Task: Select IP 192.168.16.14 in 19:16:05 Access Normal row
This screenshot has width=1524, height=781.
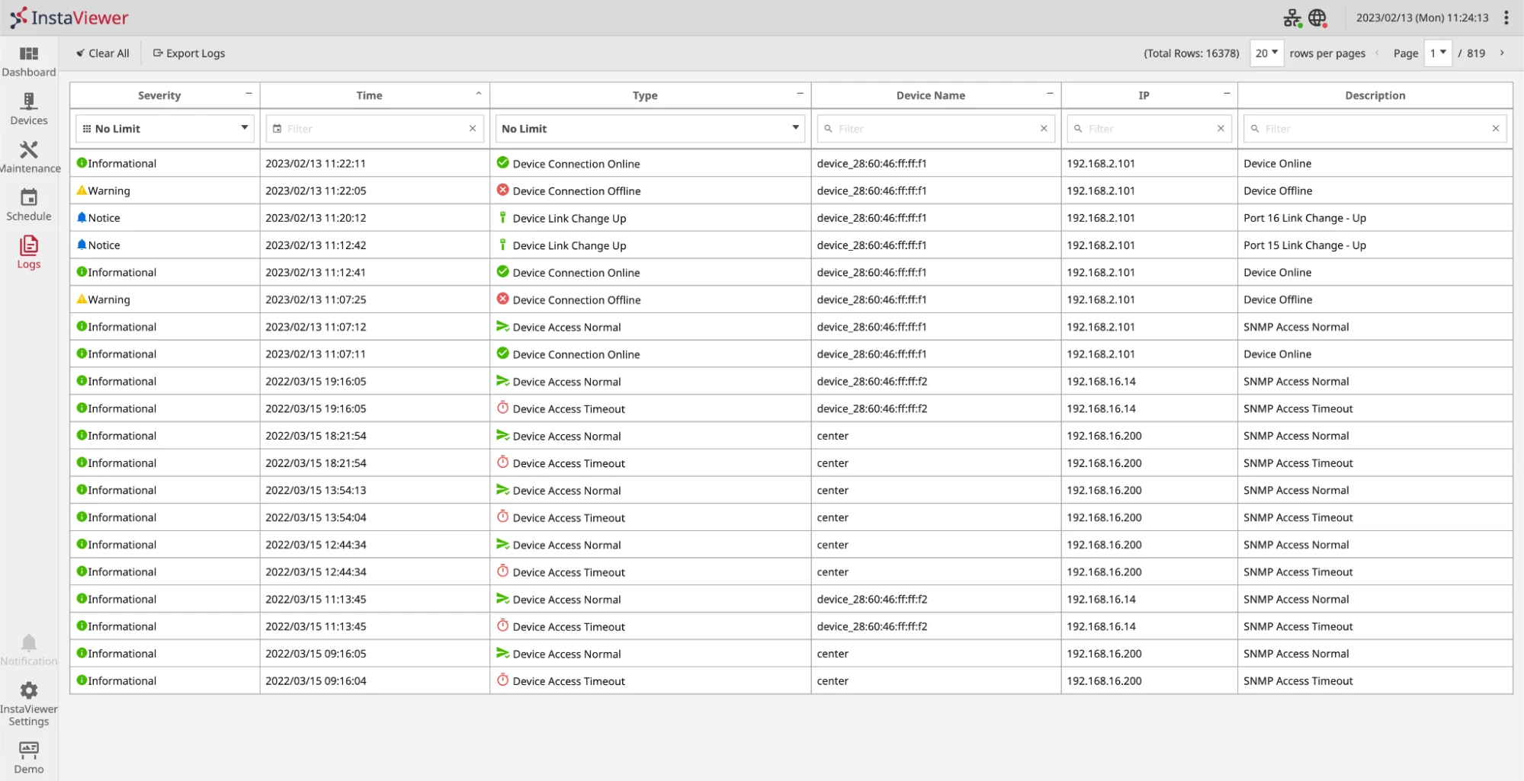Action: click(1101, 381)
